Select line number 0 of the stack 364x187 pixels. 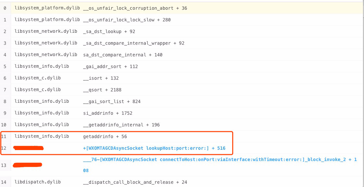(5, 8)
